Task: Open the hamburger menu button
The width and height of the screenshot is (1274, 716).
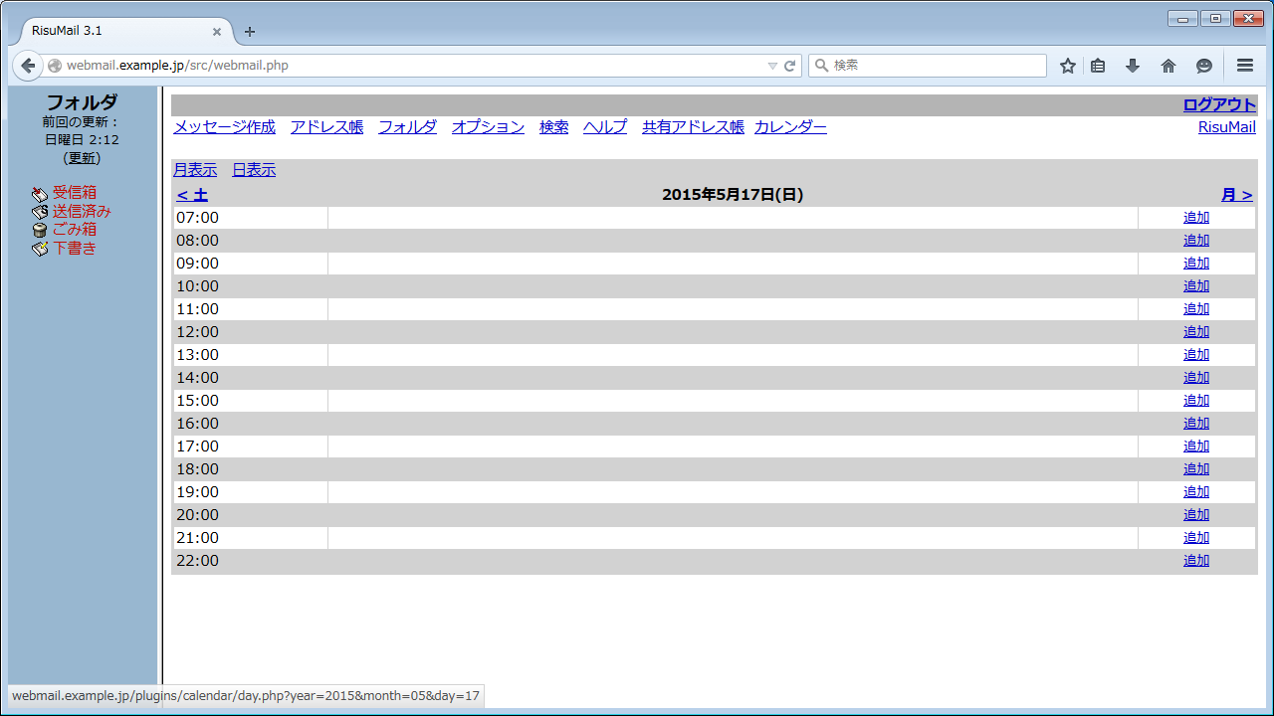Action: (x=1245, y=66)
